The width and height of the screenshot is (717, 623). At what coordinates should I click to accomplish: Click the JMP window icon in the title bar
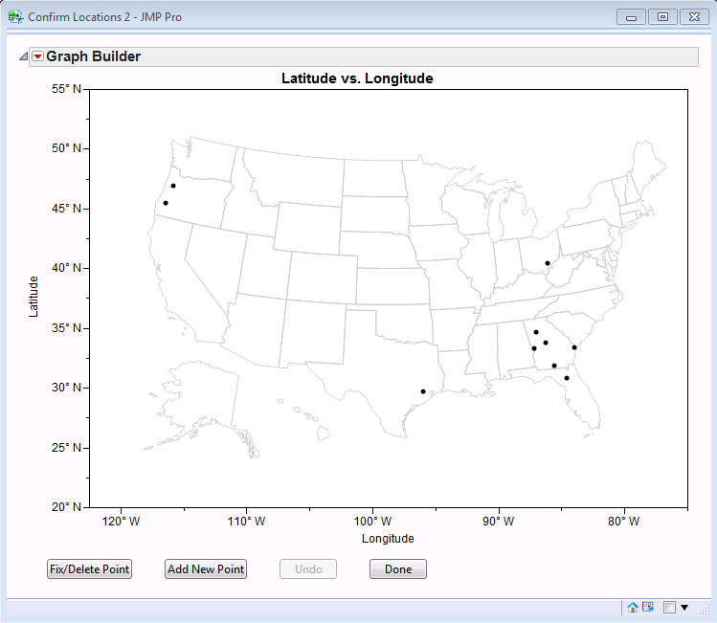pos(15,17)
